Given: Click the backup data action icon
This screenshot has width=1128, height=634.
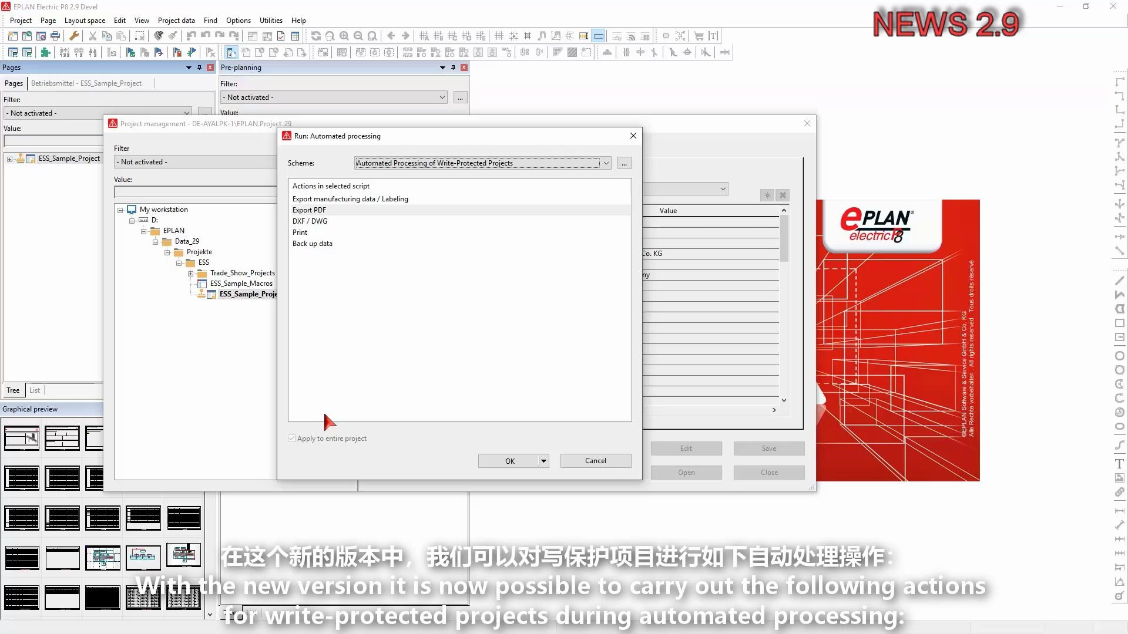Looking at the screenshot, I should pos(312,243).
